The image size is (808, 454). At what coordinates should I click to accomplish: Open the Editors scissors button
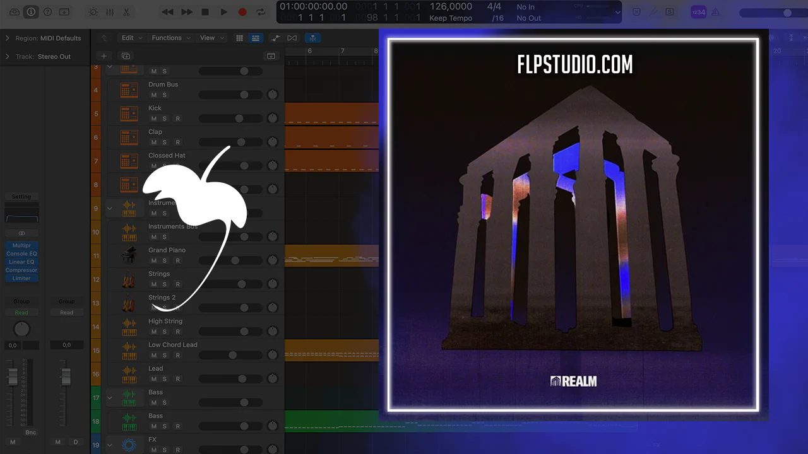tap(126, 12)
